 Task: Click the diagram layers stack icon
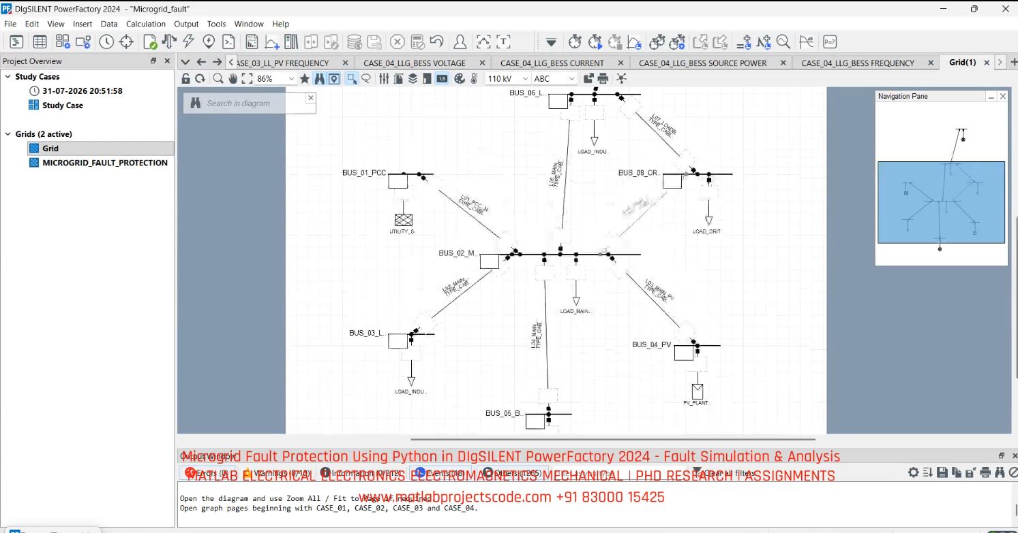coord(413,78)
